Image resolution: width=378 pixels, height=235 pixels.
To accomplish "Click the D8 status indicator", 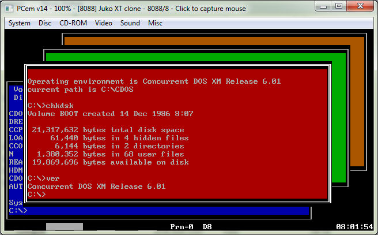I will point(207,227).
